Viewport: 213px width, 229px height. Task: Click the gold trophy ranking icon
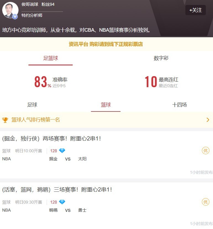pyautogui.click(x=5, y=120)
